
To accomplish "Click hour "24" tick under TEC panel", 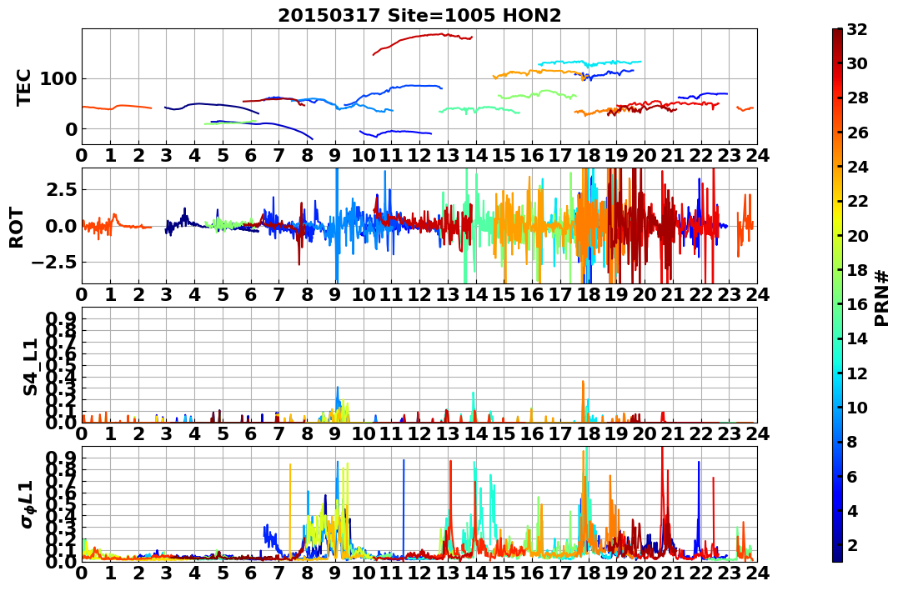I will [757, 155].
